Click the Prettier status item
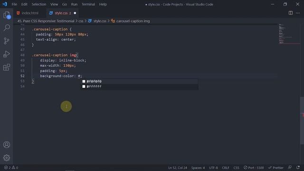 (x=276, y=168)
